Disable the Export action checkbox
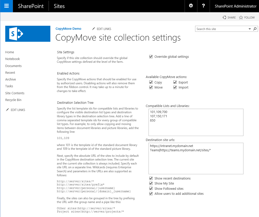259x217 pixels. tap(175, 82)
